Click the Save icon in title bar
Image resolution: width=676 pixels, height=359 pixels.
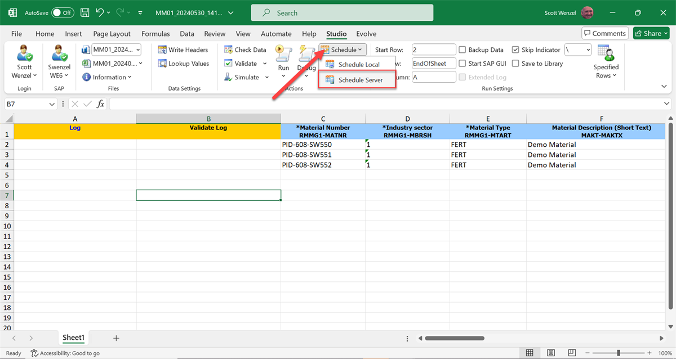[x=84, y=12]
